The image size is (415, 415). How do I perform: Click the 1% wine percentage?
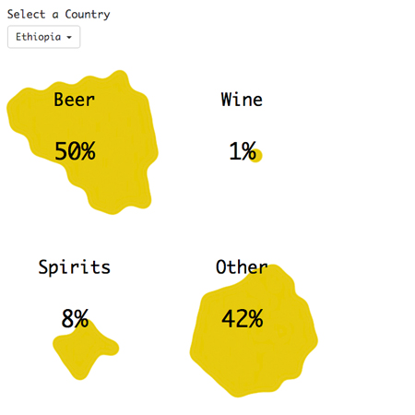(x=243, y=151)
